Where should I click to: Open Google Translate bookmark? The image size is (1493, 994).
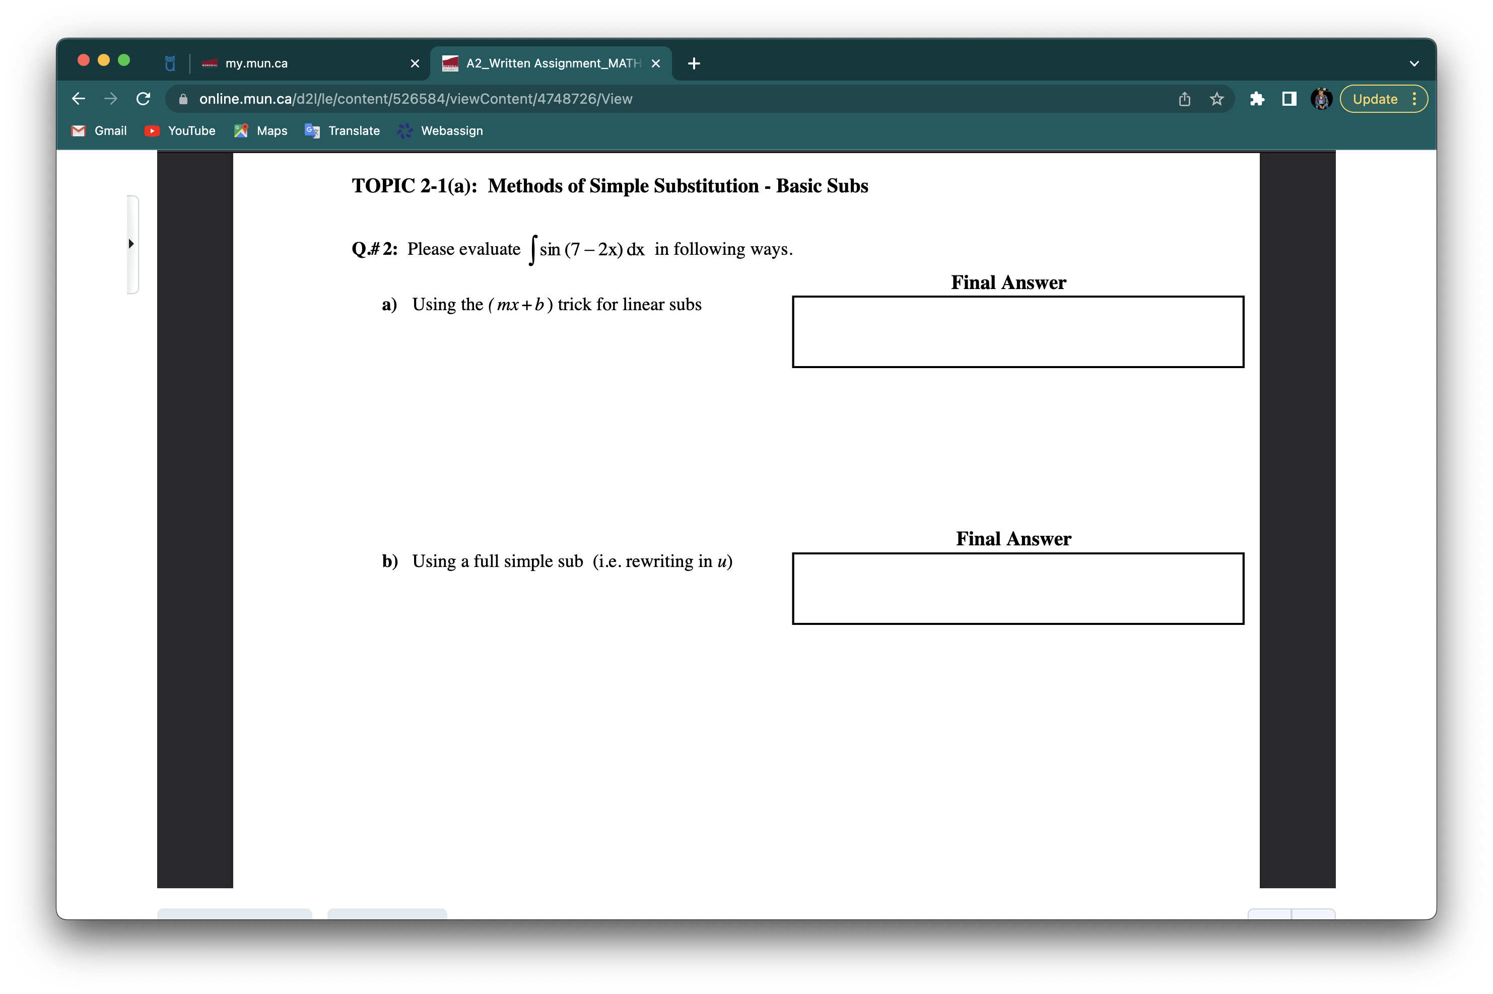click(343, 130)
